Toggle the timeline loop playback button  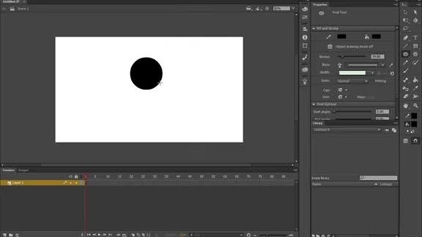tap(124, 235)
